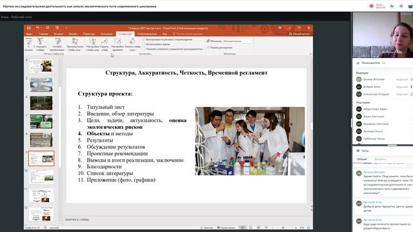Switch to Вид ribbon tab
413x232 pixels.
pyautogui.click(x=165, y=34)
